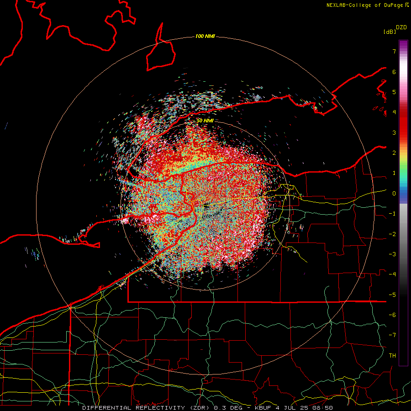Click the 6 dB label on the color scale
The width and height of the screenshot is (411, 411).
point(394,72)
